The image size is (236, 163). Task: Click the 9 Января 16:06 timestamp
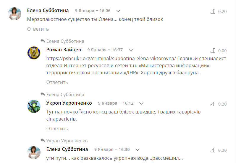pos(93,11)
